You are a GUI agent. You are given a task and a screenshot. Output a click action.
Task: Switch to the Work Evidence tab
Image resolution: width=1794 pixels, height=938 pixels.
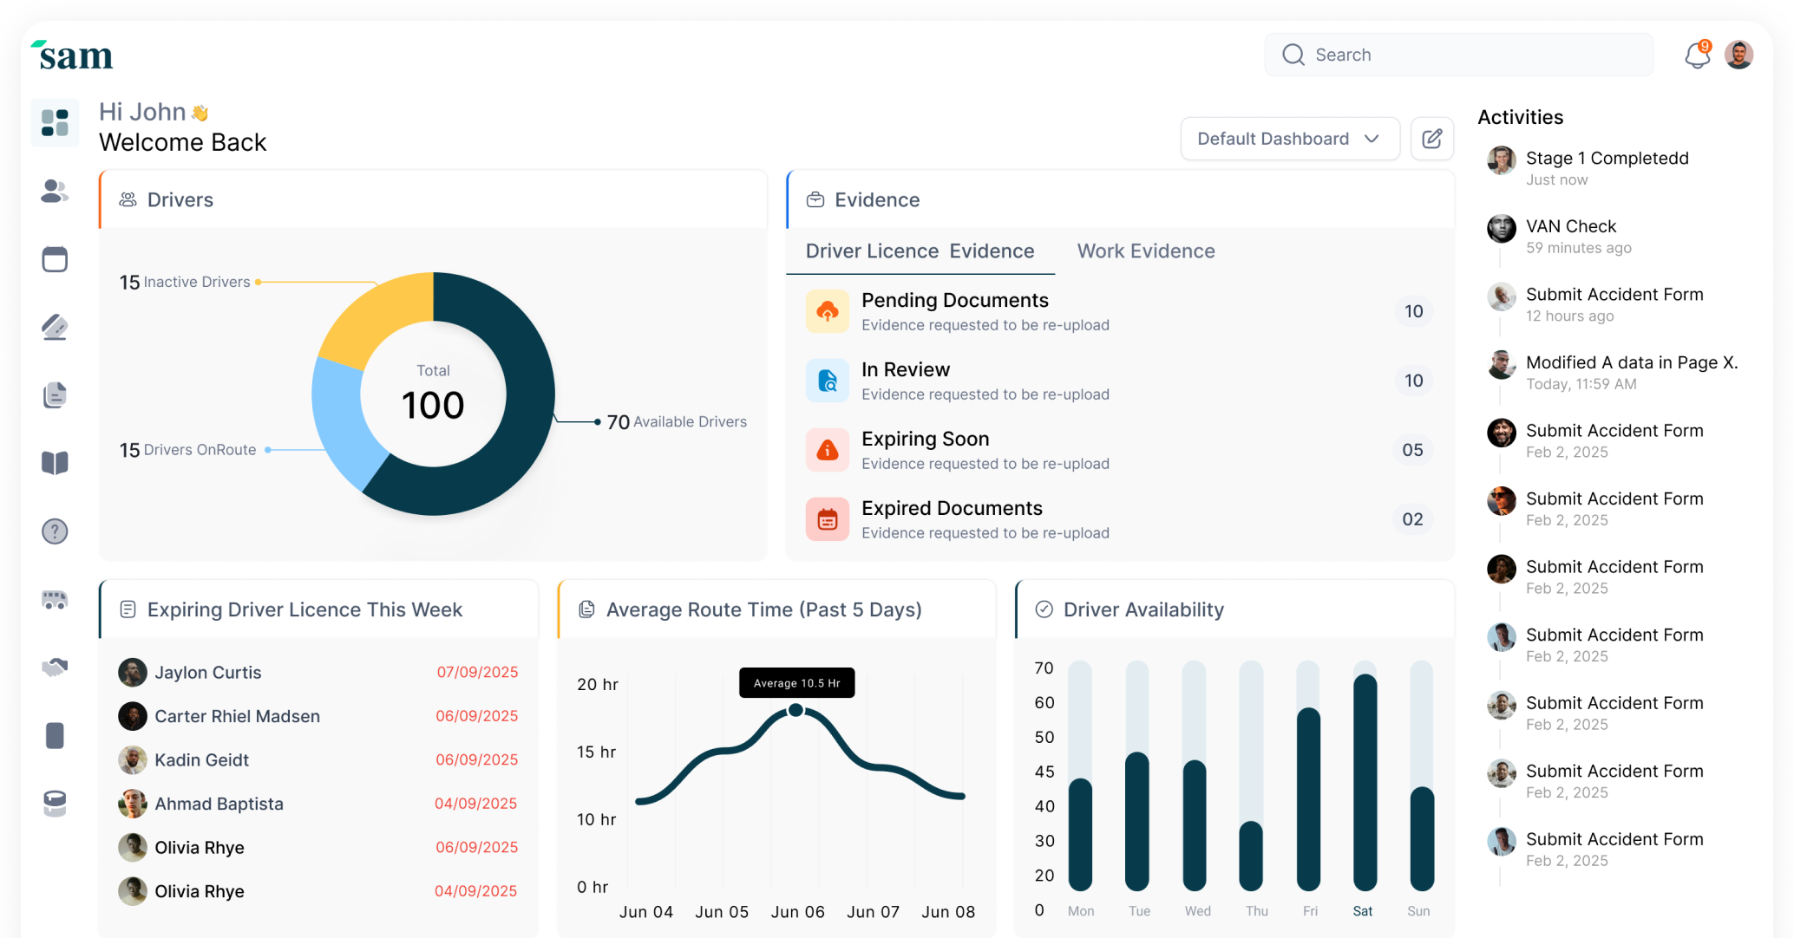pos(1145,251)
